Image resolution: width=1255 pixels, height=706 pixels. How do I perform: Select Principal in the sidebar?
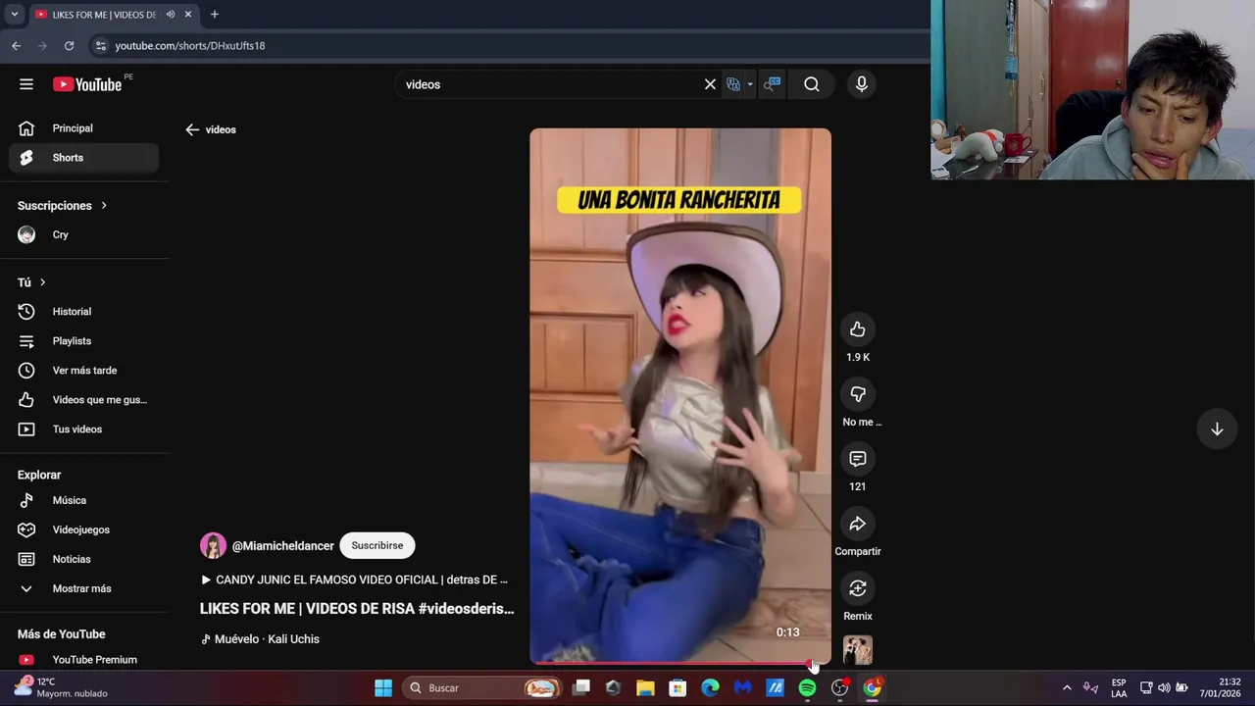coord(83,128)
